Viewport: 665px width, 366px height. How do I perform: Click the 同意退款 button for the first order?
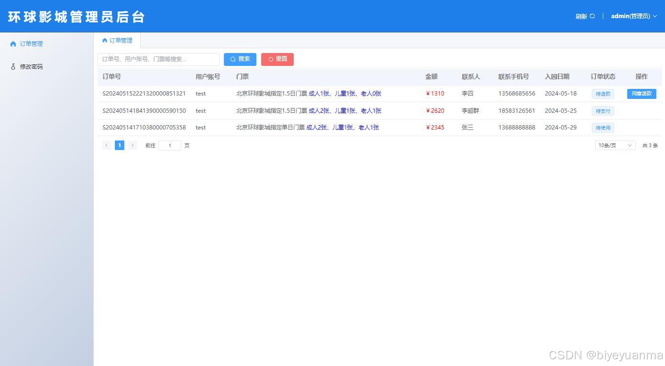tap(641, 94)
